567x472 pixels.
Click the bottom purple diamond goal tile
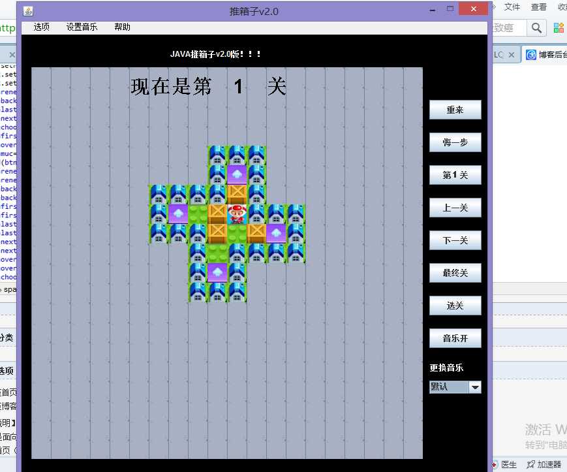[x=217, y=272]
